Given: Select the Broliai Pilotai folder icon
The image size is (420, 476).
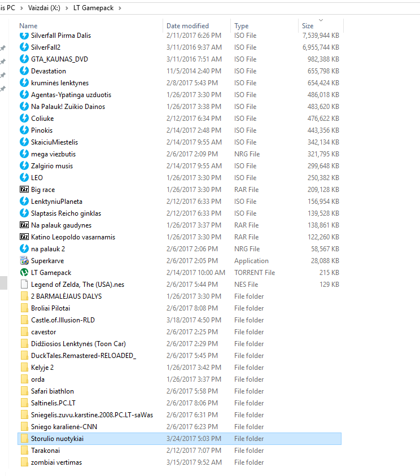Looking at the screenshot, I should 24,308.
